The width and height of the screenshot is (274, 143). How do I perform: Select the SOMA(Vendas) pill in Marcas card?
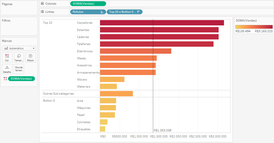click(x=21, y=79)
